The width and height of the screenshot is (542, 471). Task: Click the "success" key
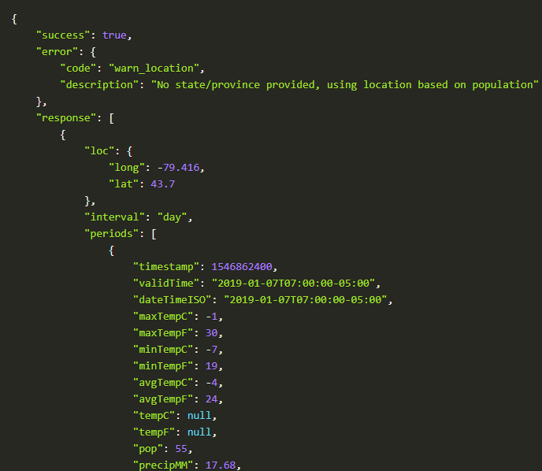point(63,35)
